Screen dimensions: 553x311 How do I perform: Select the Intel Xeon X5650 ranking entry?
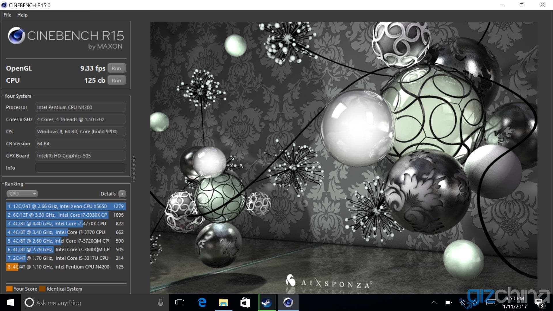[66, 206]
